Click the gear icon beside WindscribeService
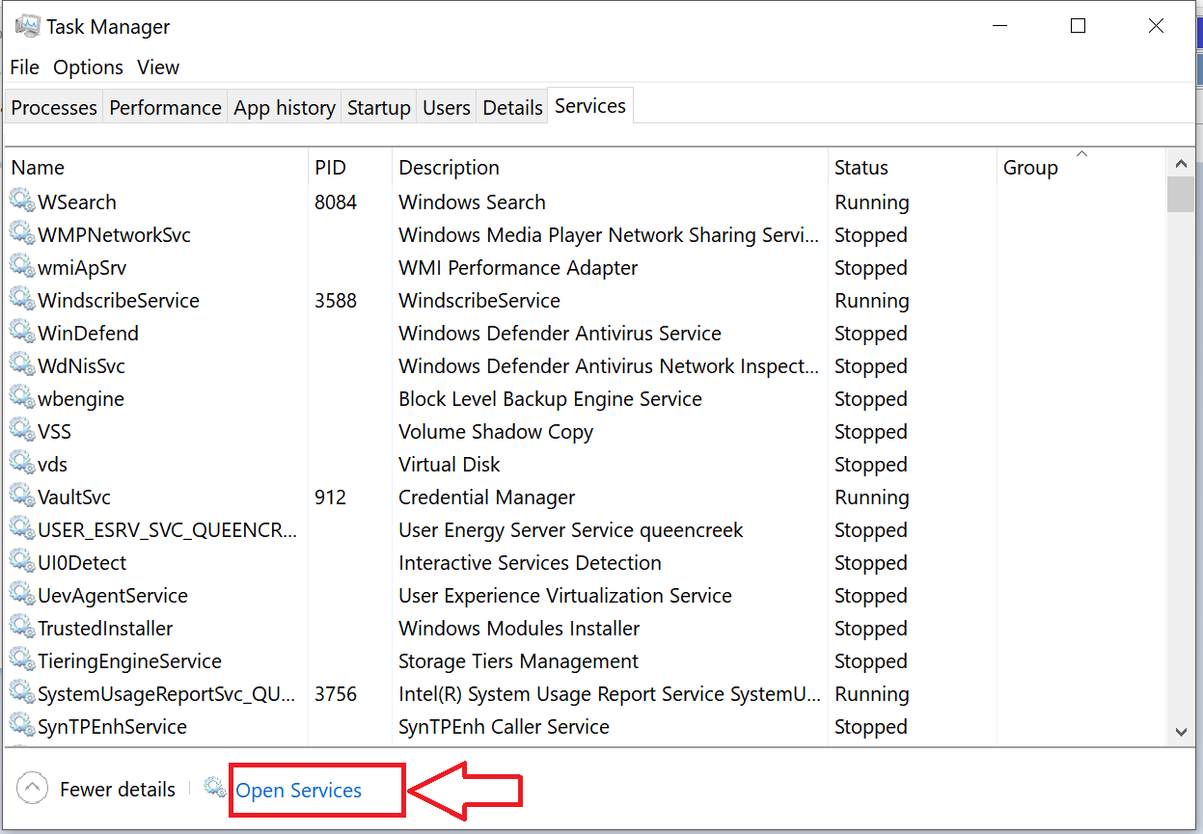Viewport: 1203px width, 834px height. (x=22, y=299)
